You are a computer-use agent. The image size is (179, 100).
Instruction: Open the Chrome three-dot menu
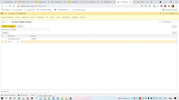[176, 6]
